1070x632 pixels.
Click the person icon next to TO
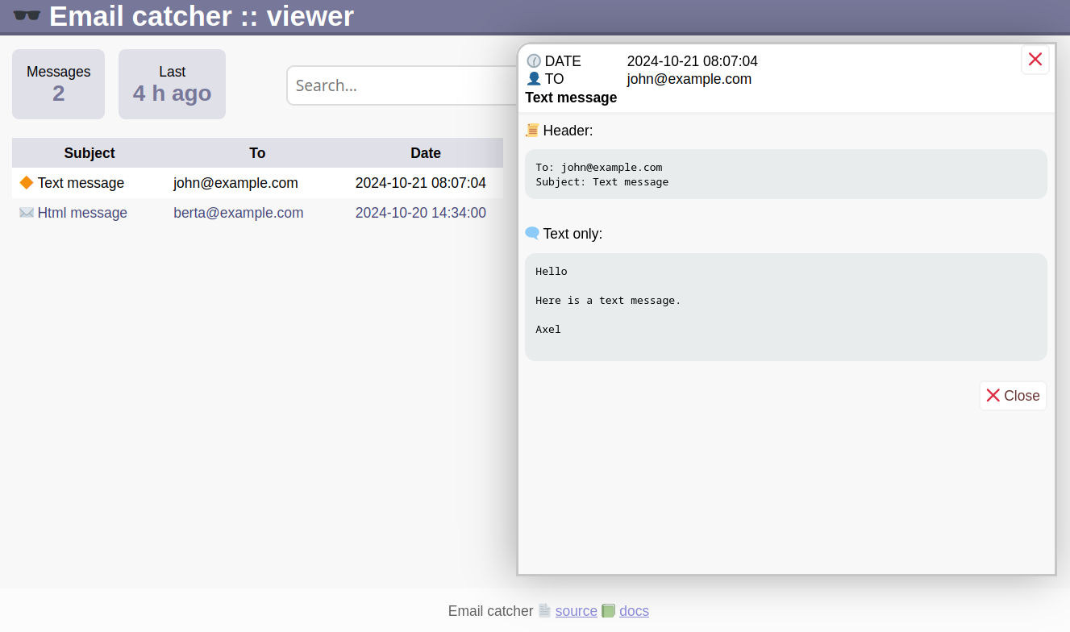tap(534, 79)
